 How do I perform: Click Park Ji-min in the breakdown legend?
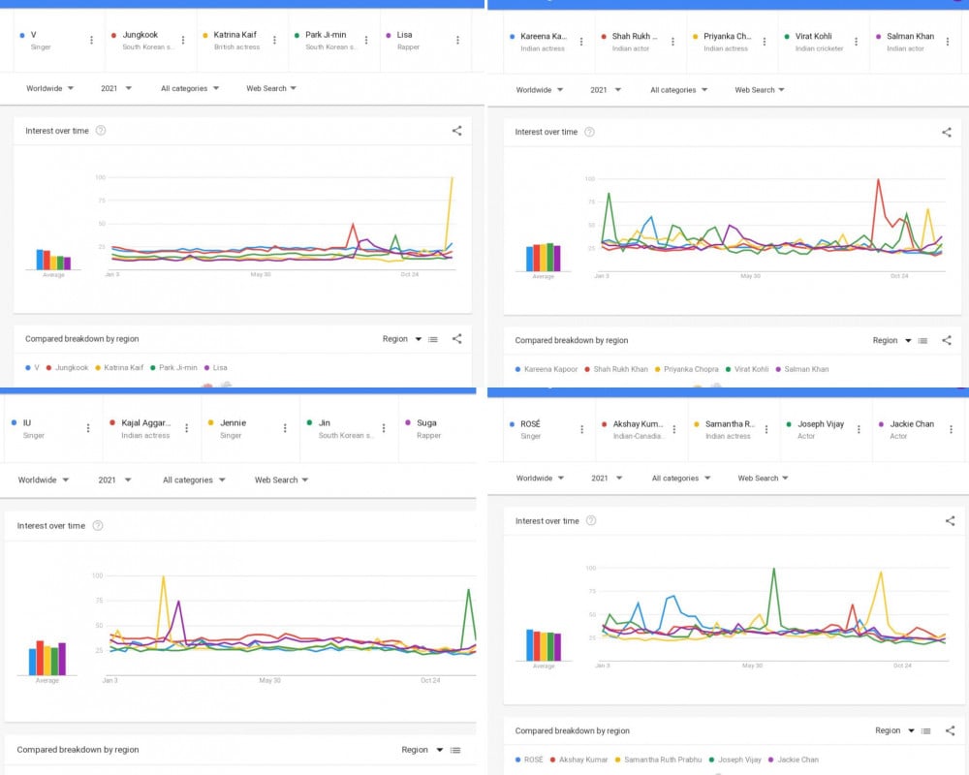tap(173, 368)
